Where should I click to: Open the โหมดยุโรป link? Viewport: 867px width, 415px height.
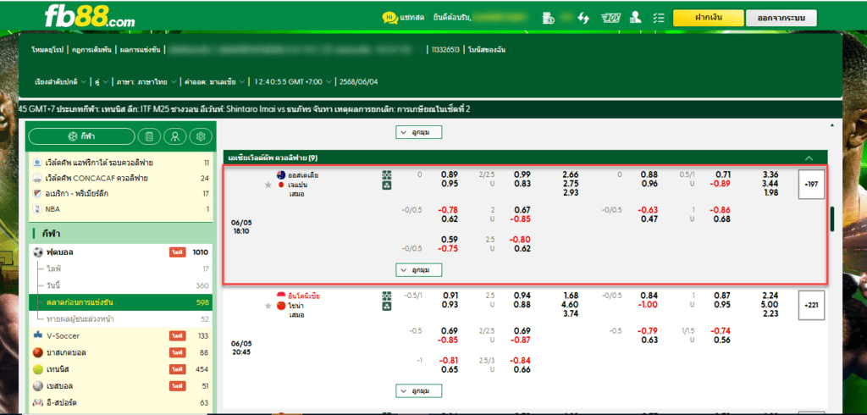pyautogui.click(x=49, y=50)
